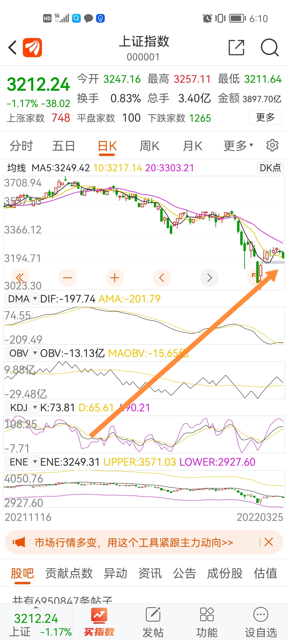Viewport: 288px width, 640px height.
Task: Dismiss the promo banner with X
Action: [x=269, y=542]
